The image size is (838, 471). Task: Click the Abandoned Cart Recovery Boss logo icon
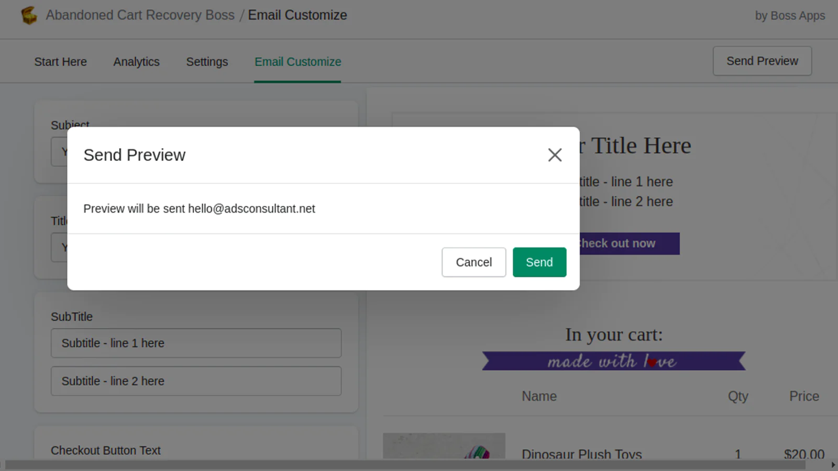click(x=29, y=15)
